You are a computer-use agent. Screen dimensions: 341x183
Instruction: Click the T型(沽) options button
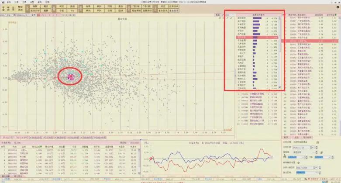coord(147,7)
